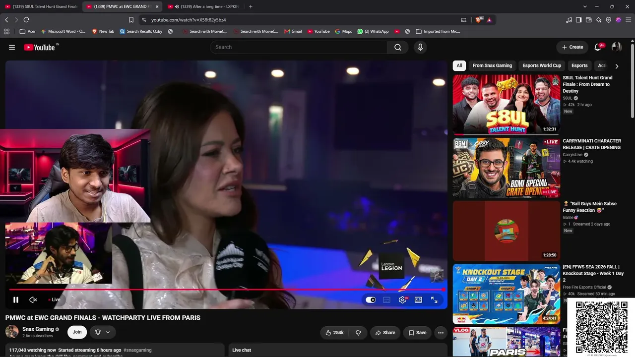Go back in browser history

click(6, 20)
